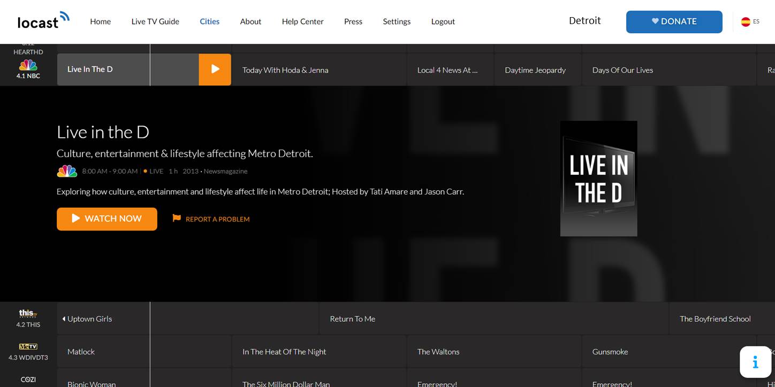Open Settings from the navigation bar

tap(397, 21)
